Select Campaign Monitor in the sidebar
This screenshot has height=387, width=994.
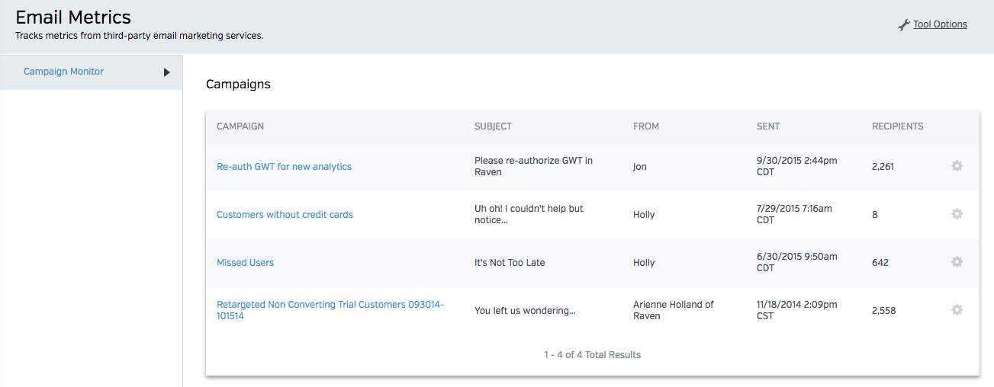63,72
